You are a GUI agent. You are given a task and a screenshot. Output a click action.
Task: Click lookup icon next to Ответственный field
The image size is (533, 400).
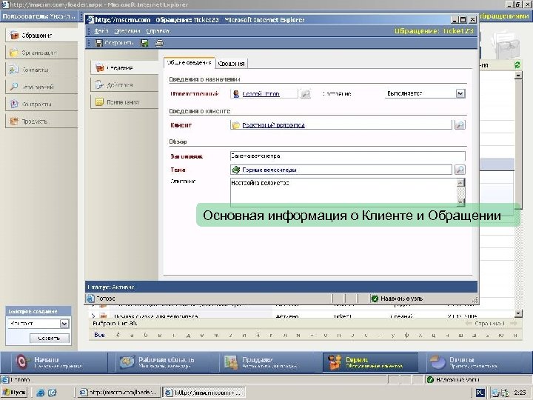point(306,93)
